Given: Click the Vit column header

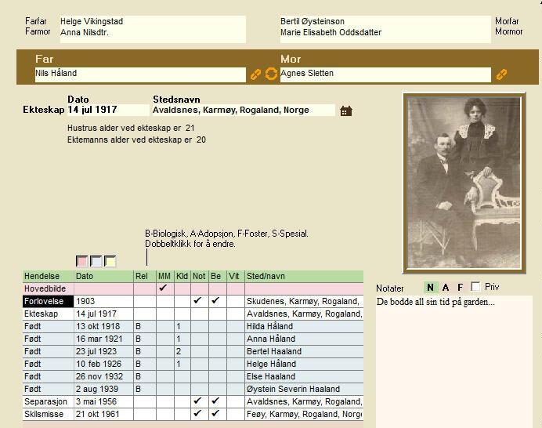Looking at the screenshot, I should point(236,276).
